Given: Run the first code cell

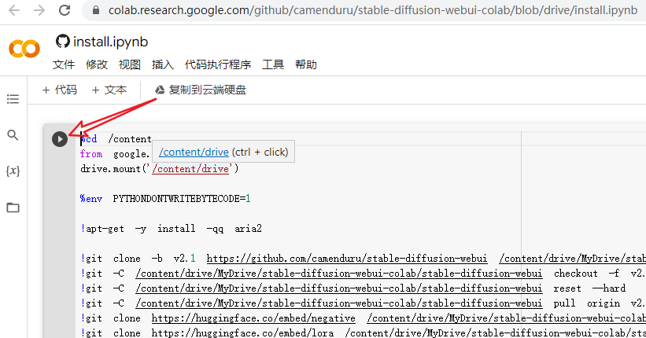Looking at the screenshot, I should point(60,139).
